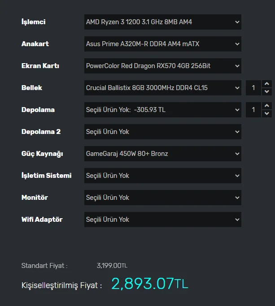
Task: Increase Depolama quantity with up arrow
Action: point(267,106)
